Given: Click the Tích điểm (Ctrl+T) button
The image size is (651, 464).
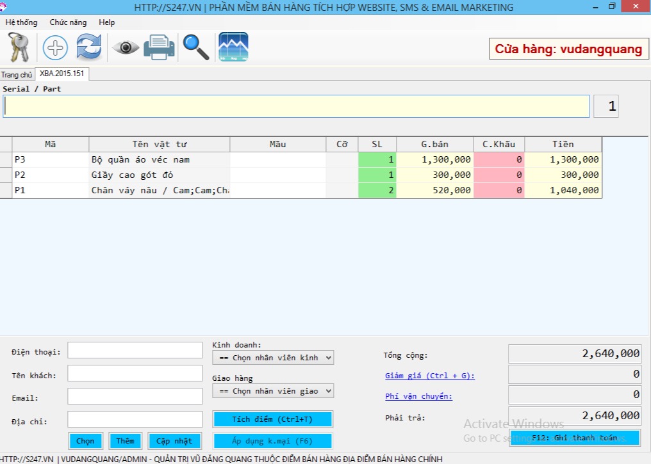Looking at the screenshot, I should (x=273, y=419).
